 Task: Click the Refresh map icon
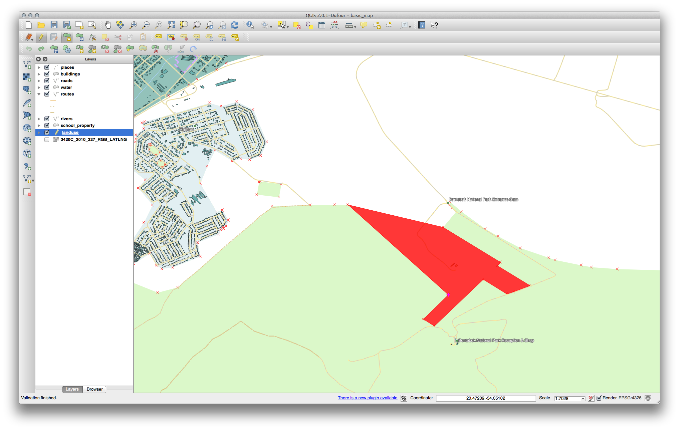[x=235, y=25]
